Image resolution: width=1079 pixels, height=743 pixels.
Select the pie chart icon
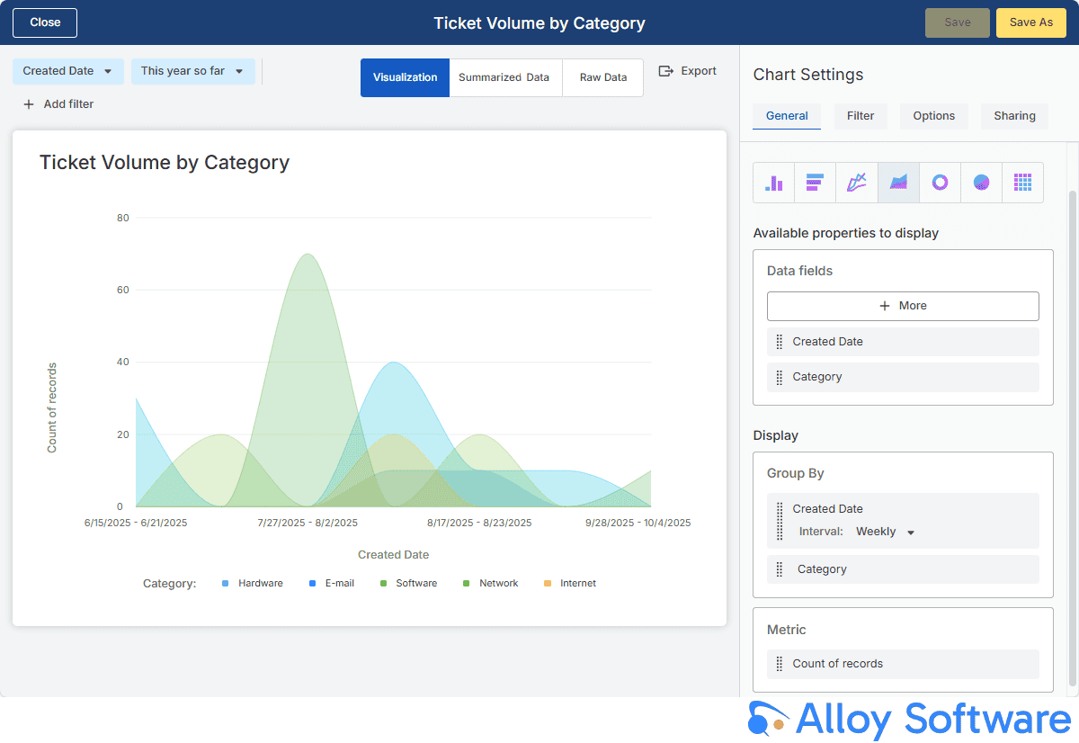(981, 183)
